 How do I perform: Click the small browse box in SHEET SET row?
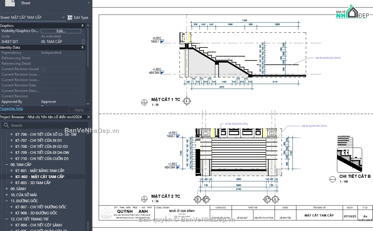pos(83,42)
